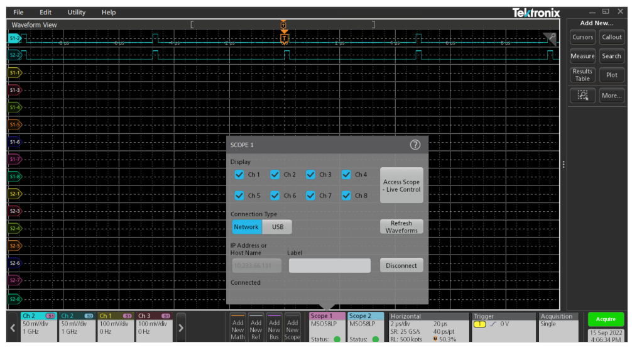Open the cyan Ch 2 S1 badge

(39, 328)
